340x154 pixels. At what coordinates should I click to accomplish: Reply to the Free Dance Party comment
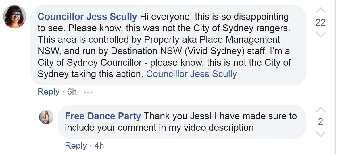pos(76,146)
